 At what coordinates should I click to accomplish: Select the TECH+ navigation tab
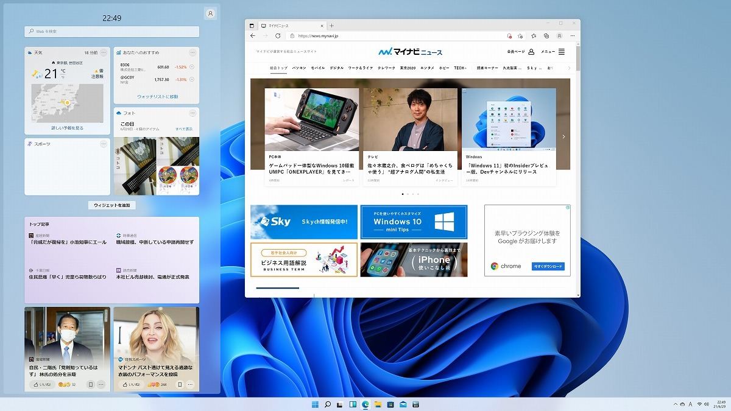460,68
